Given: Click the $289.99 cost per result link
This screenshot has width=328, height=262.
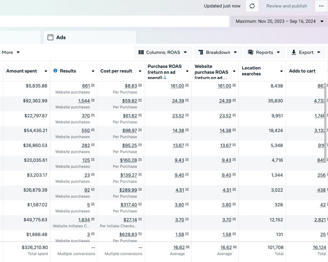Looking at the screenshot, I should pyautogui.click(x=128, y=190).
